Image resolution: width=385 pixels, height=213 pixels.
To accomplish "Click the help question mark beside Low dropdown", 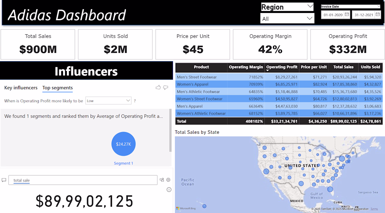I will (x=134, y=101).
